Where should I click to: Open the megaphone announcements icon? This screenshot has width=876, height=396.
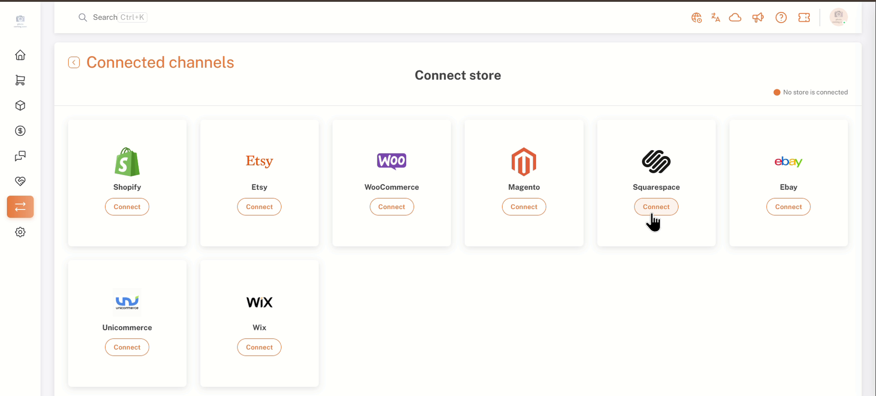[758, 18]
